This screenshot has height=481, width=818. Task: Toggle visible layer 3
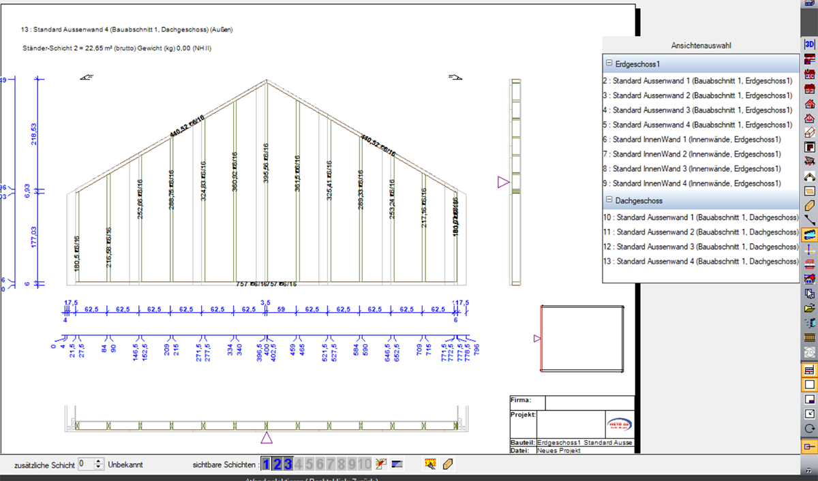(x=288, y=465)
